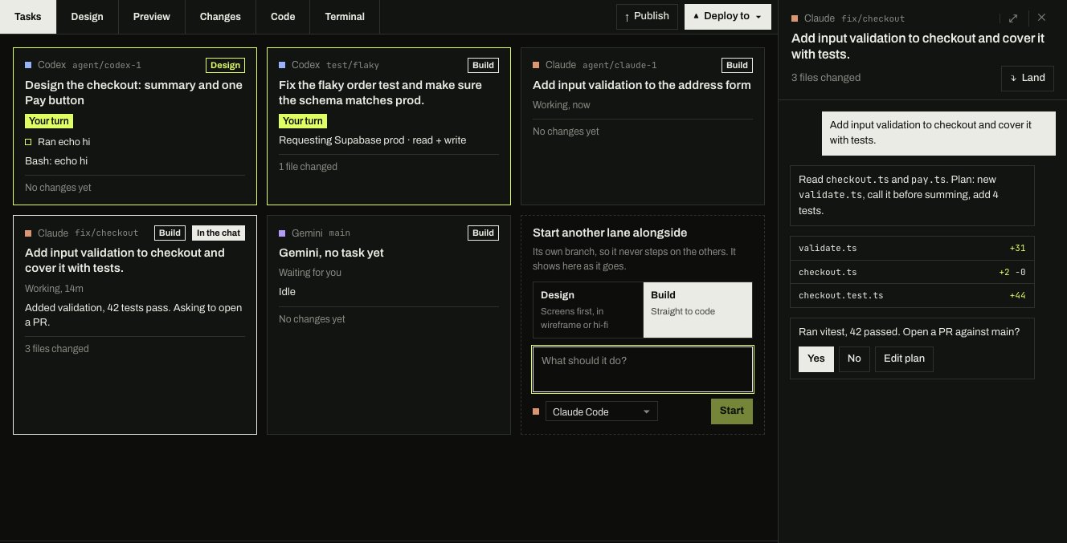
Task: Click '1 file changed' on test/flaky card
Action: (x=308, y=167)
